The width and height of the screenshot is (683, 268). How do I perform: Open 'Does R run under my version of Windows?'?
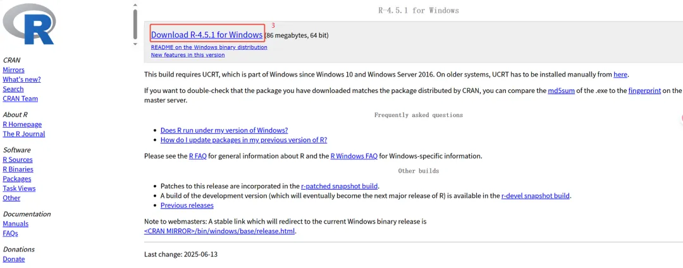[225, 130]
